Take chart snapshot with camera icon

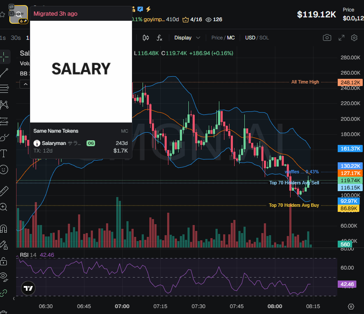click(327, 38)
